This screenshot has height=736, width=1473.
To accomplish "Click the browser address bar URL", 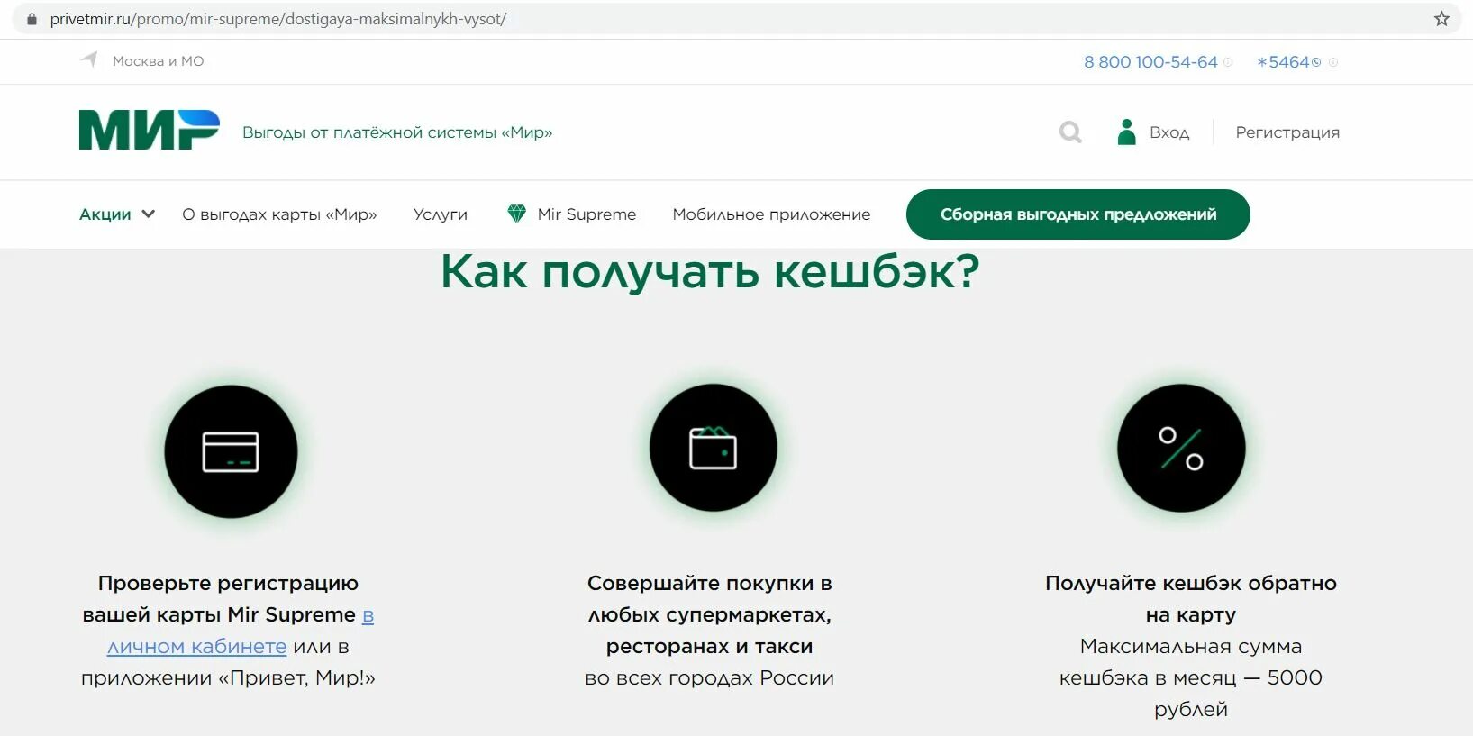I will click(278, 19).
